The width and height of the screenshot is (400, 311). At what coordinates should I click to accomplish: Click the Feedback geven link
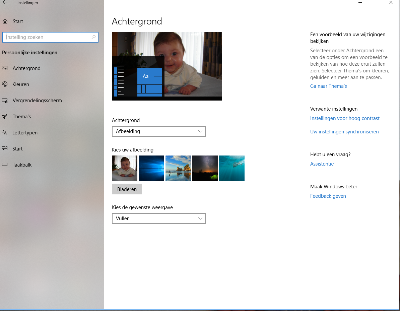(328, 196)
